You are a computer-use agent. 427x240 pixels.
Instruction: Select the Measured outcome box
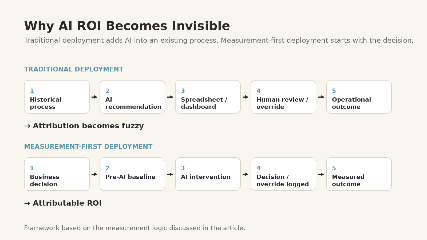359,174
